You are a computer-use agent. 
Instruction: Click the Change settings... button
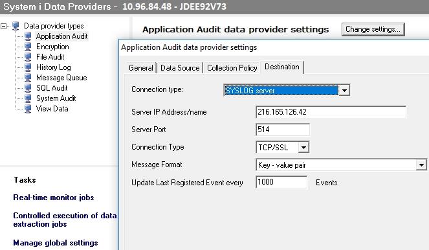373,29
